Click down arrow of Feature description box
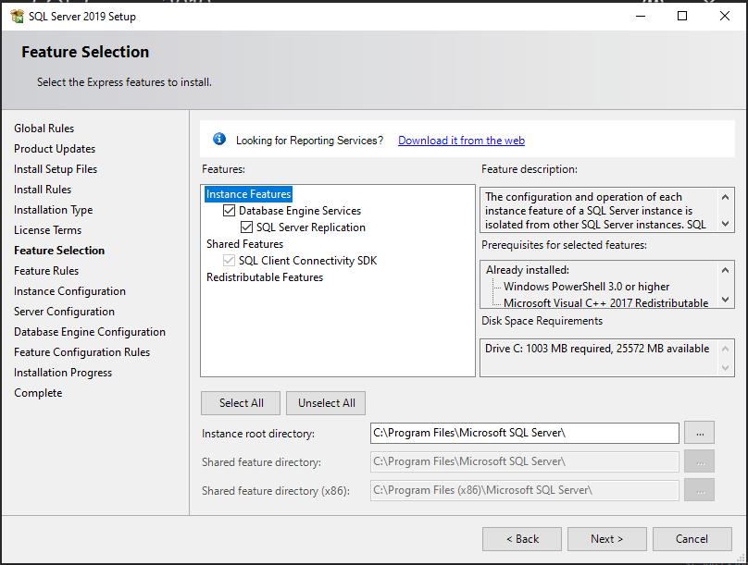Image resolution: width=748 pixels, height=565 pixels. 725,224
